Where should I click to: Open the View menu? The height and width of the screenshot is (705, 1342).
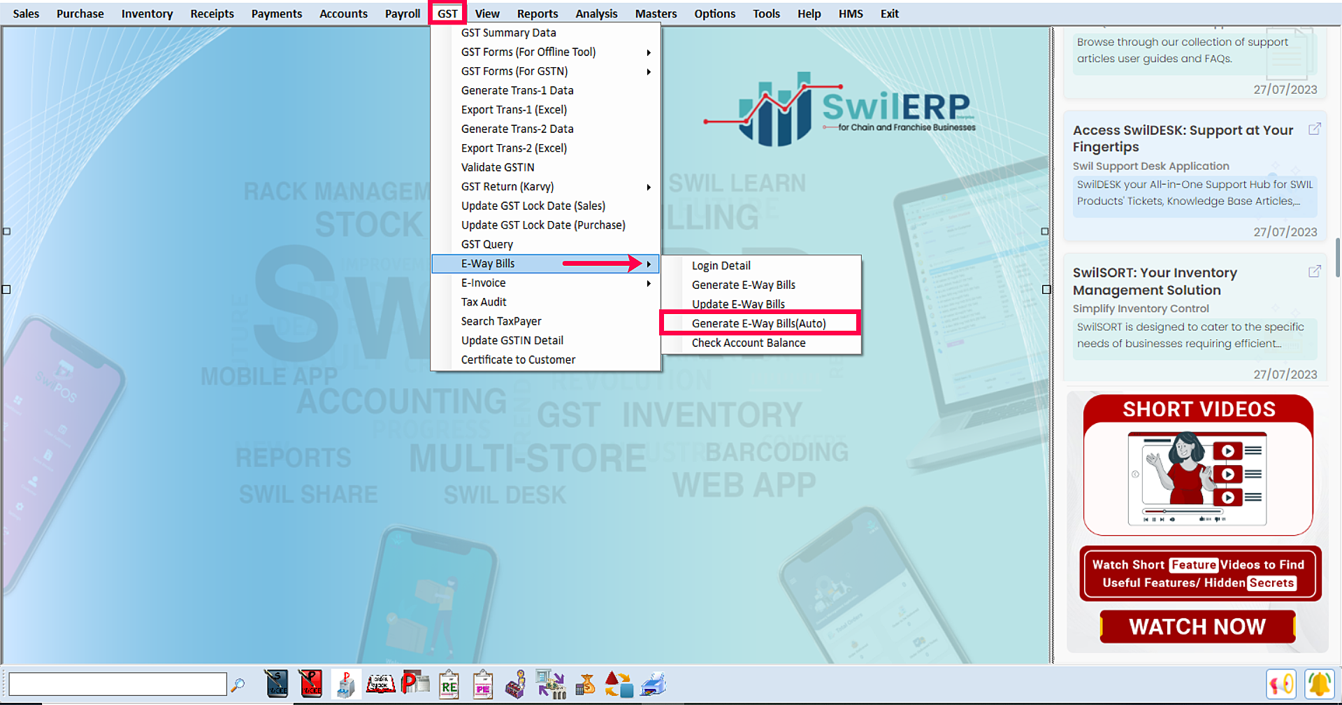click(x=487, y=13)
